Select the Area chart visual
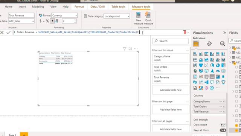 click(x=201, y=60)
